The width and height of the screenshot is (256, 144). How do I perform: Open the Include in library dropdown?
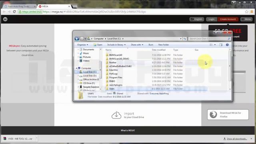(x=116, y=45)
